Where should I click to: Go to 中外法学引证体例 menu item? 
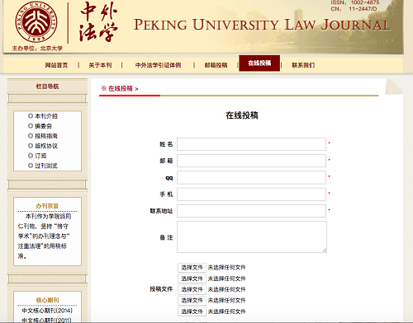click(x=158, y=65)
